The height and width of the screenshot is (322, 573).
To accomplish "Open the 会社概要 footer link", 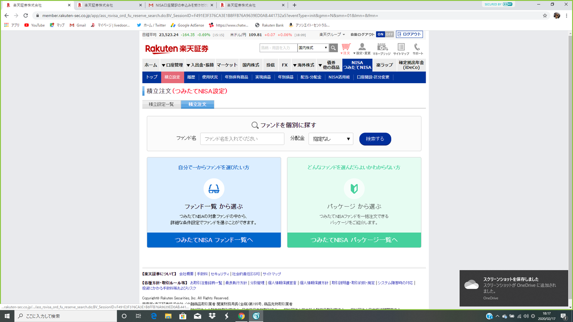I will pos(186,274).
